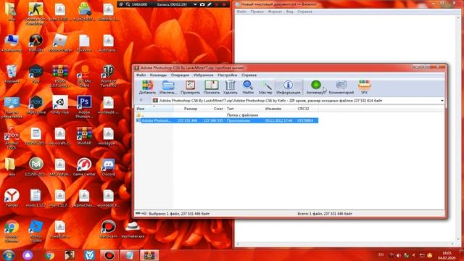Sort by the Имя column header
This screenshot has width=464, height=261.
(154, 109)
